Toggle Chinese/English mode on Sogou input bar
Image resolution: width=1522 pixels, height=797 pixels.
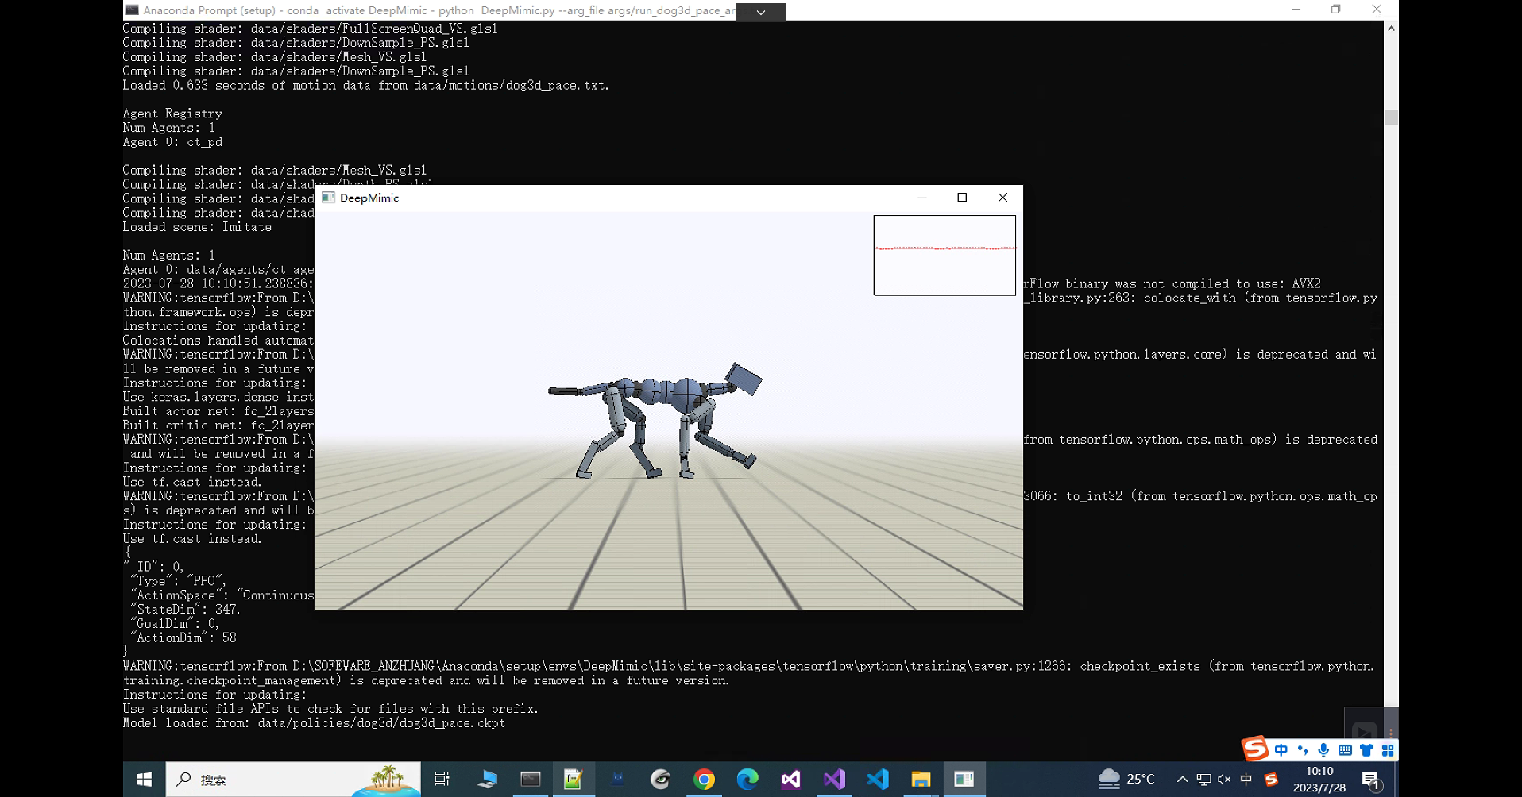[x=1281, y=749]
